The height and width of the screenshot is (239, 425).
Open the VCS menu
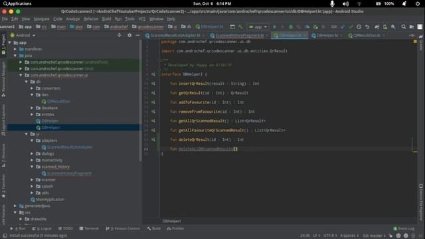pos(142,19)
